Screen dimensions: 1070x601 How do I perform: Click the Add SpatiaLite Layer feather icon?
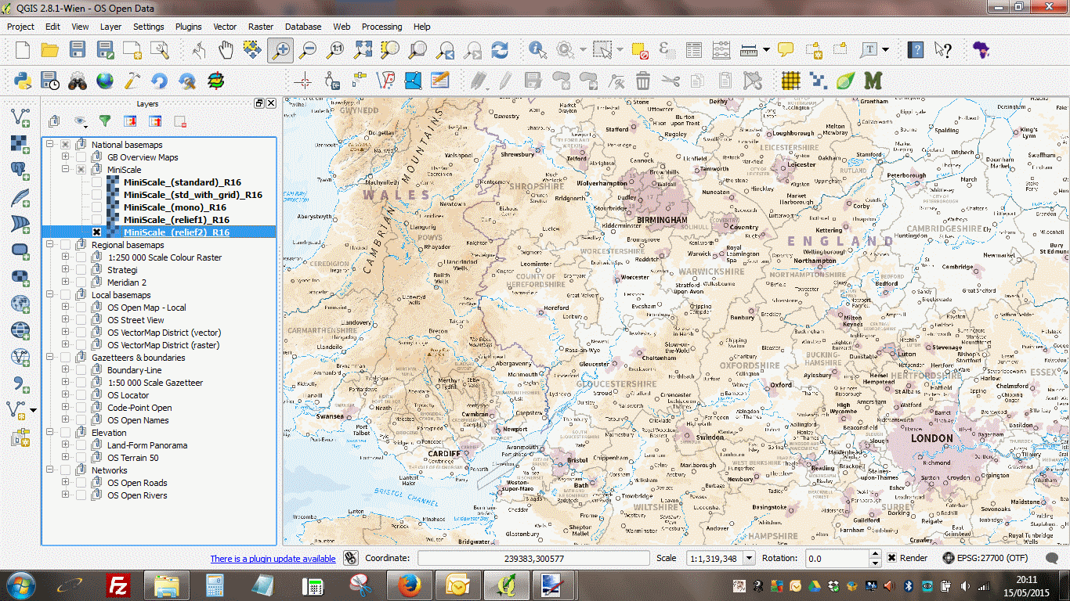20,197
